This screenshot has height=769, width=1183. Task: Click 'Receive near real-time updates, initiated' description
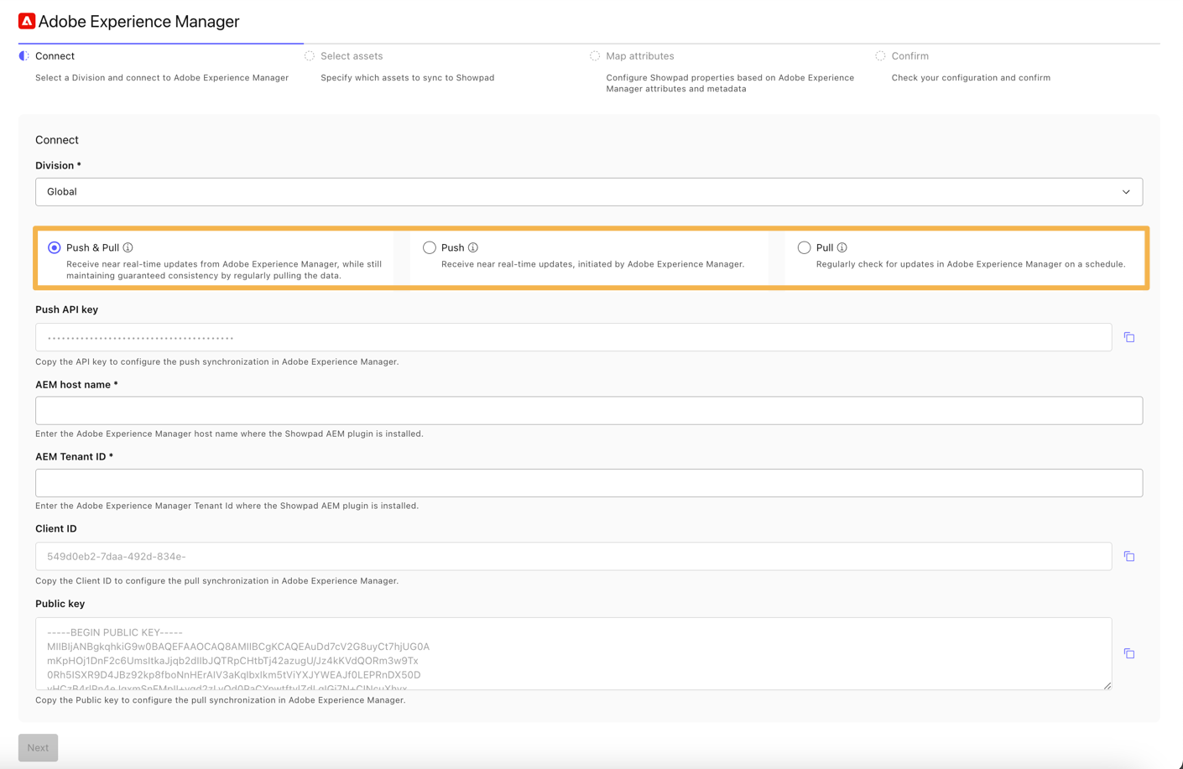click(x=592, y=264)
